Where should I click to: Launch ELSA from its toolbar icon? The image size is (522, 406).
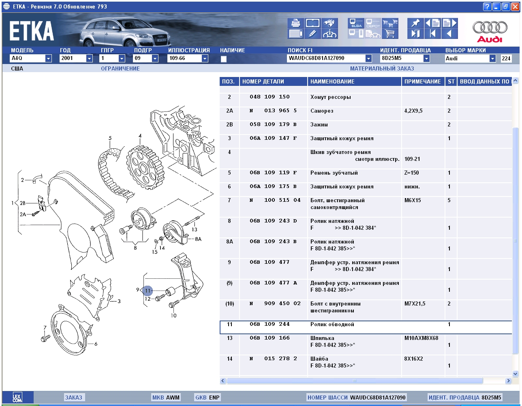[x=356, y=23]
